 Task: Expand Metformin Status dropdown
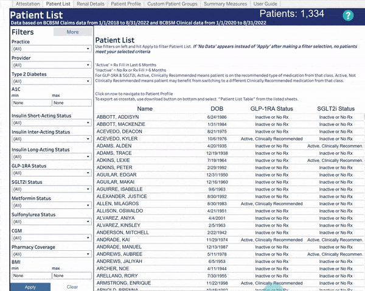(52, 205)
